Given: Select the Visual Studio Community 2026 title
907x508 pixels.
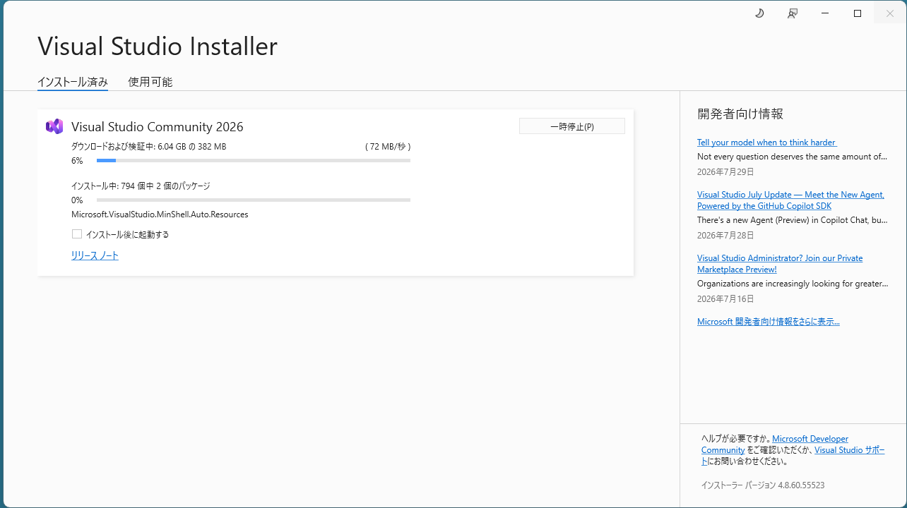Looking at the screenshot, I should 158,127.
